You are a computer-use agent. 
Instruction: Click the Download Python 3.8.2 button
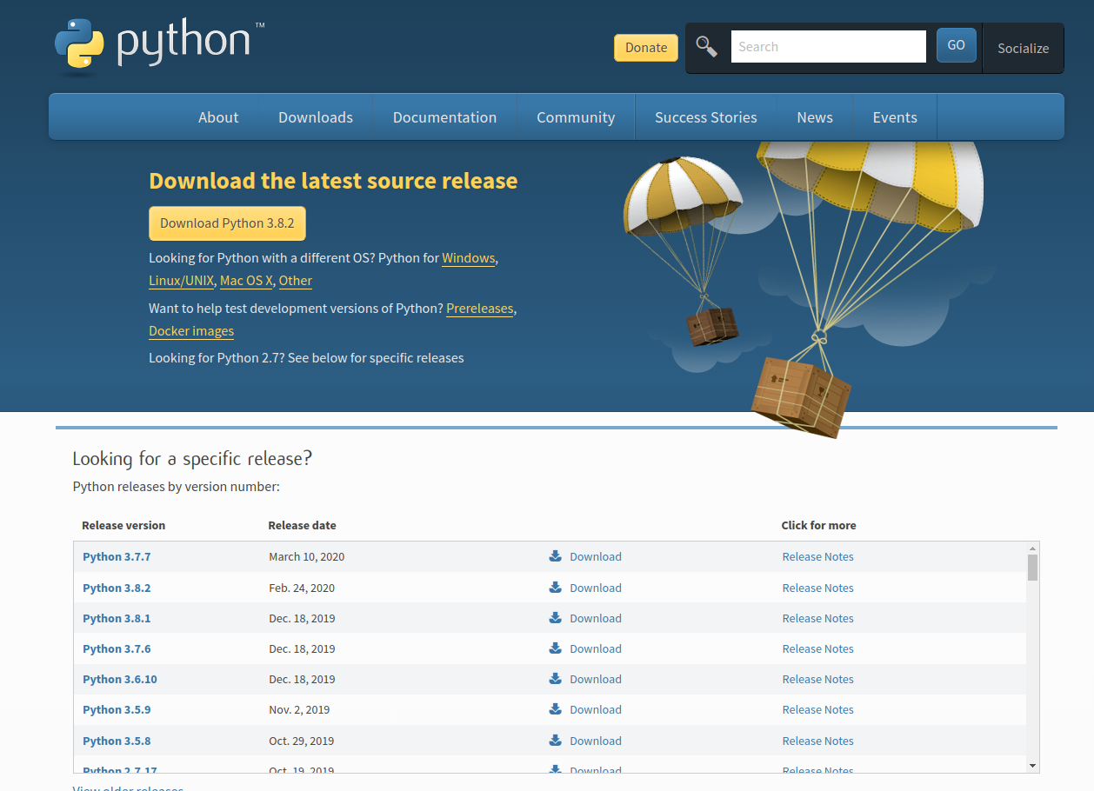[227, 223]
